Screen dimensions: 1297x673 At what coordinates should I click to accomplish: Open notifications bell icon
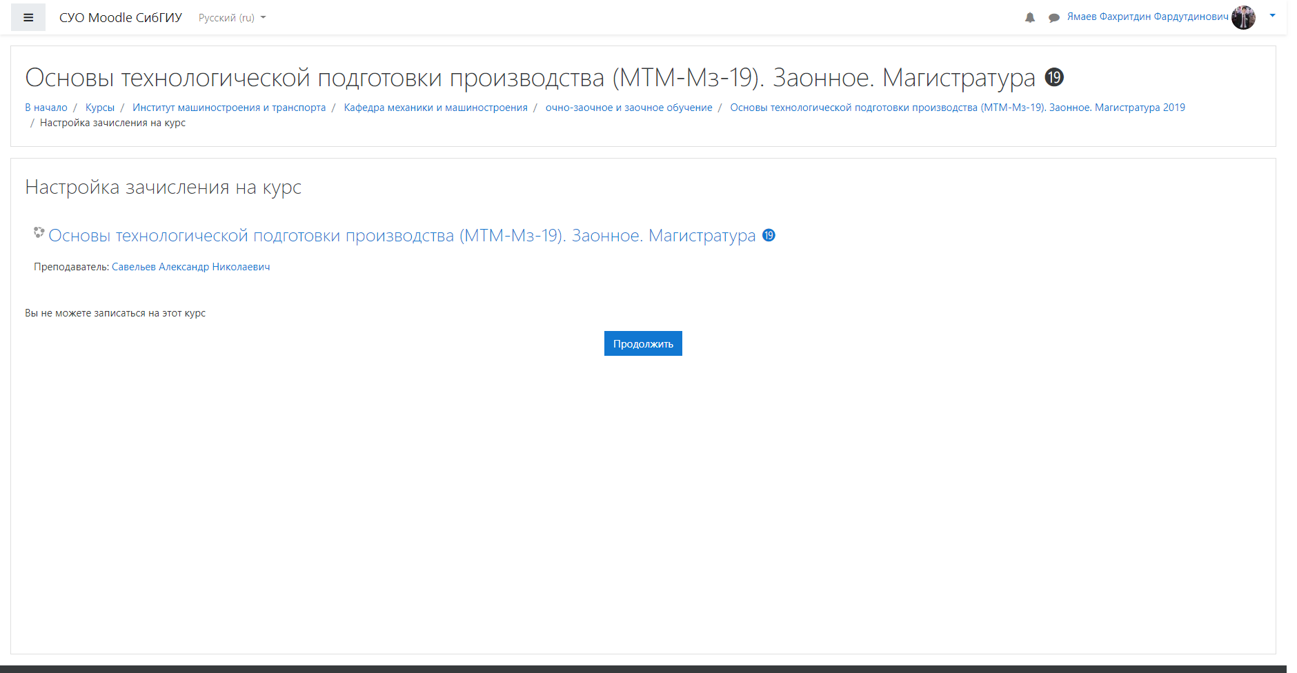[1030, 18]
